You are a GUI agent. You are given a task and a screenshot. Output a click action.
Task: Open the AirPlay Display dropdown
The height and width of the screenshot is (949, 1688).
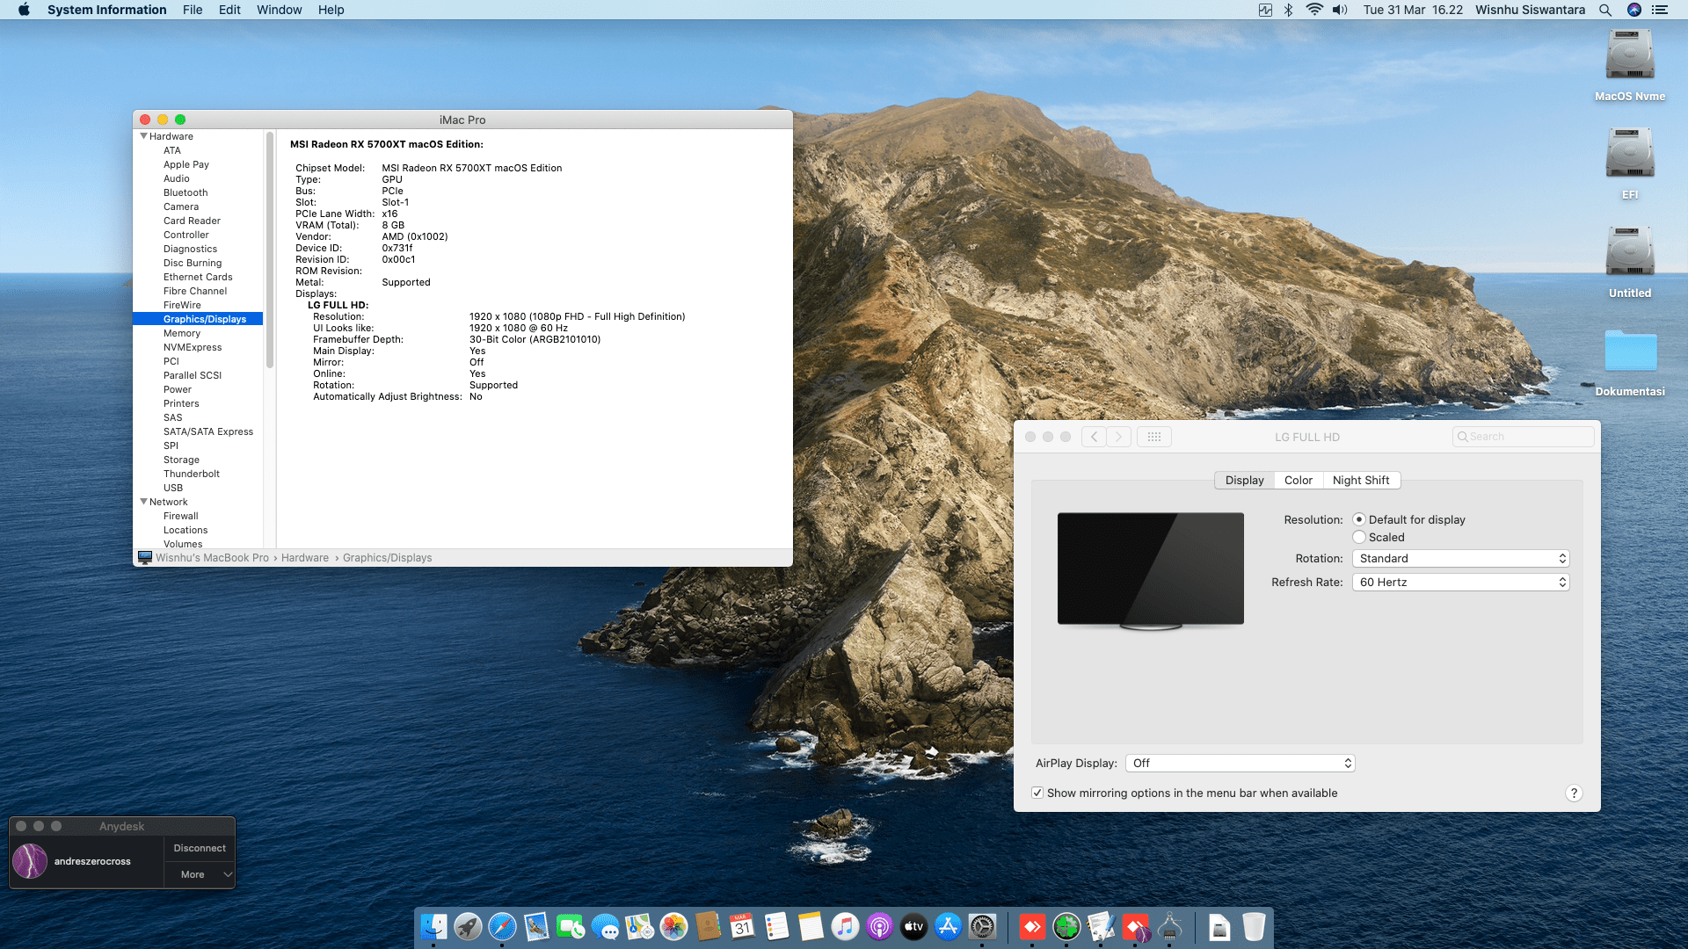(1241, 764)
